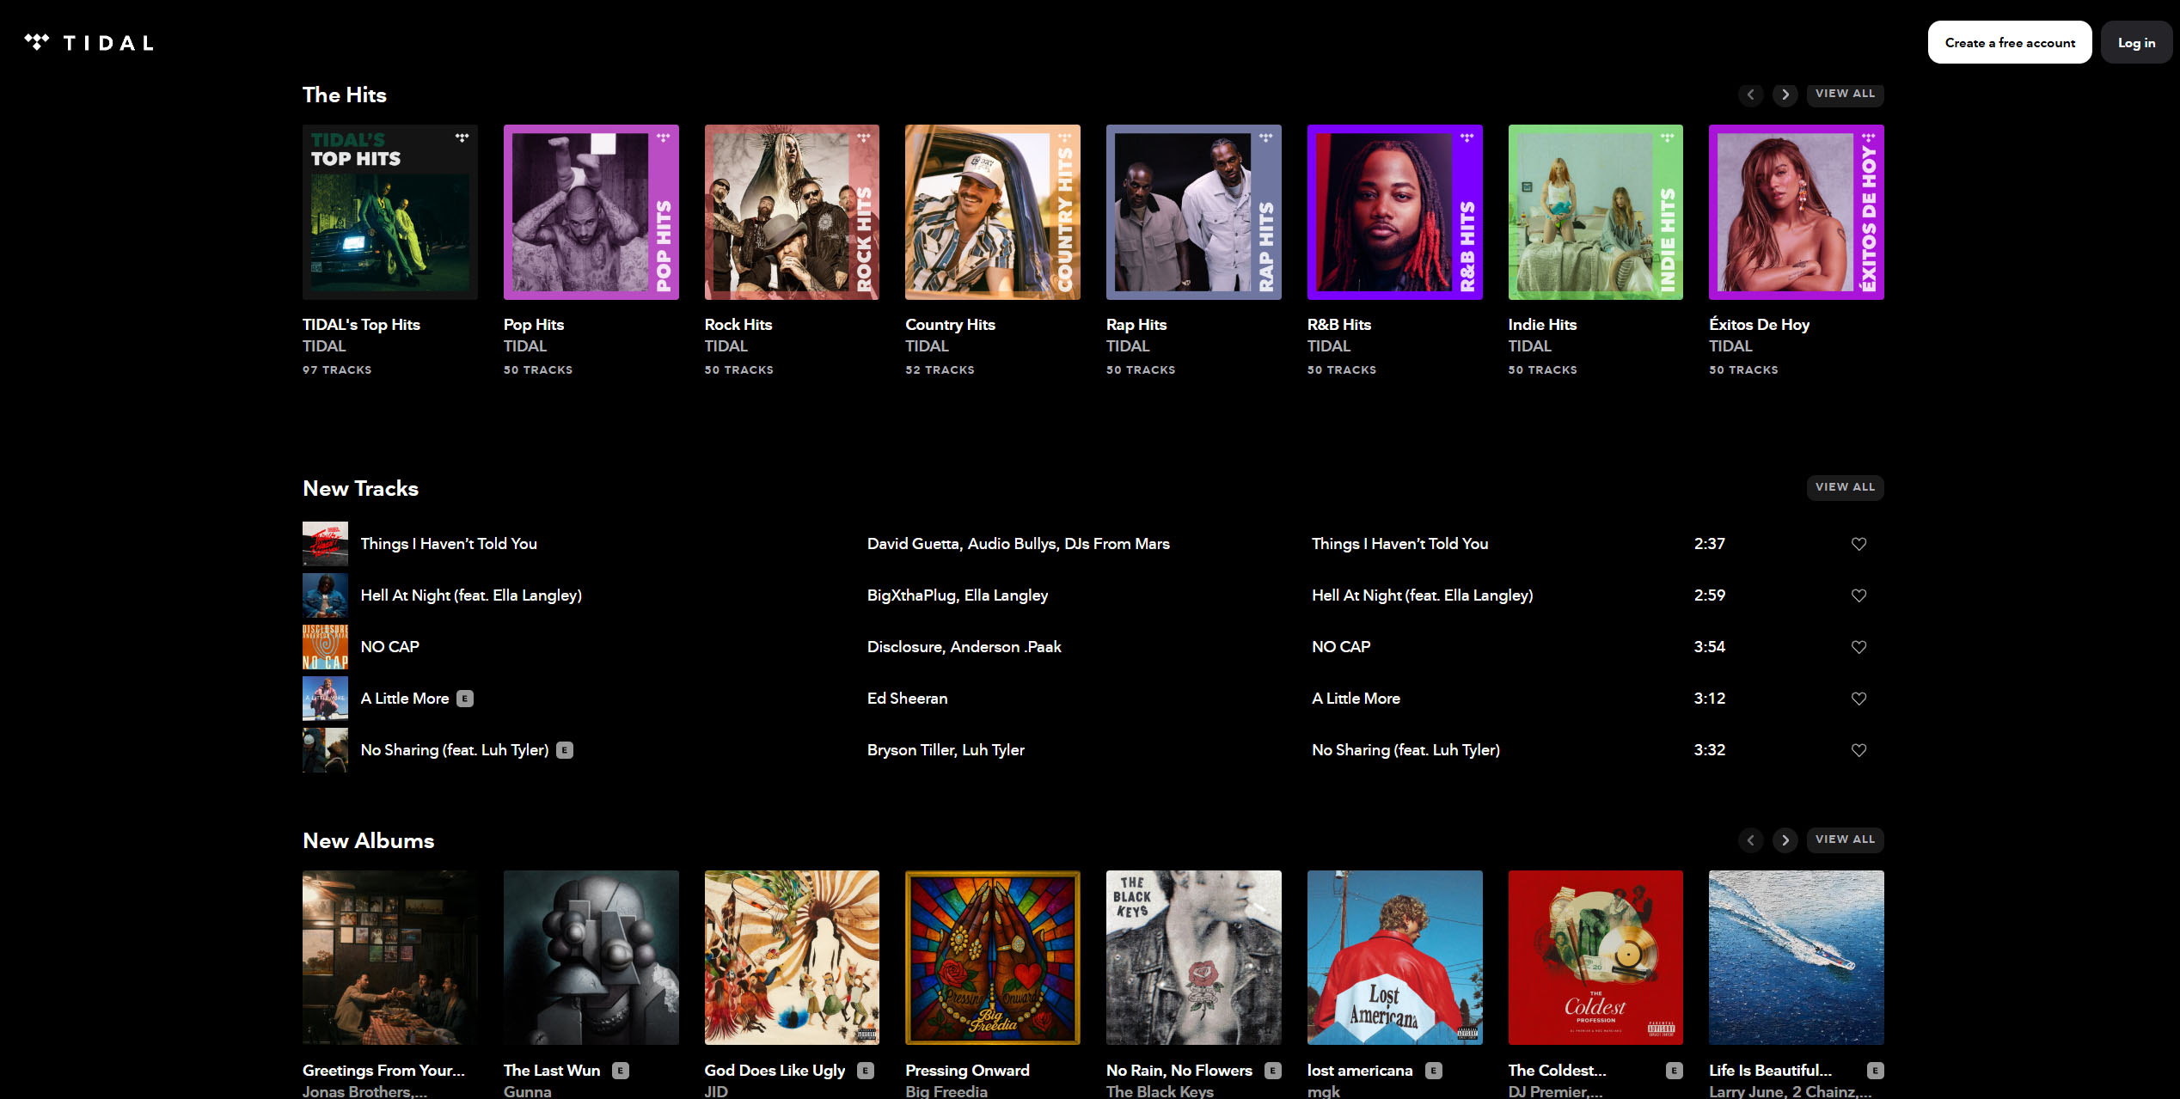The width and height of the screenshot is (2180, 1099).
Task: Open God Does Like Ugly album cover
Action: pyautogui.click(x=792, y=957)
